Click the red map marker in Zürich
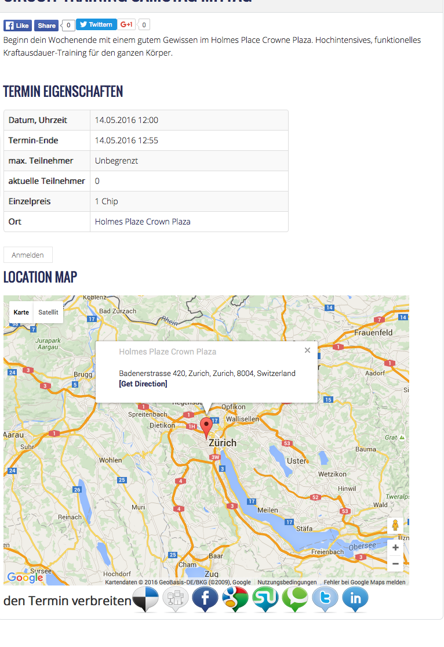Screen dimensions: 444x647 [x=206, y=428]
